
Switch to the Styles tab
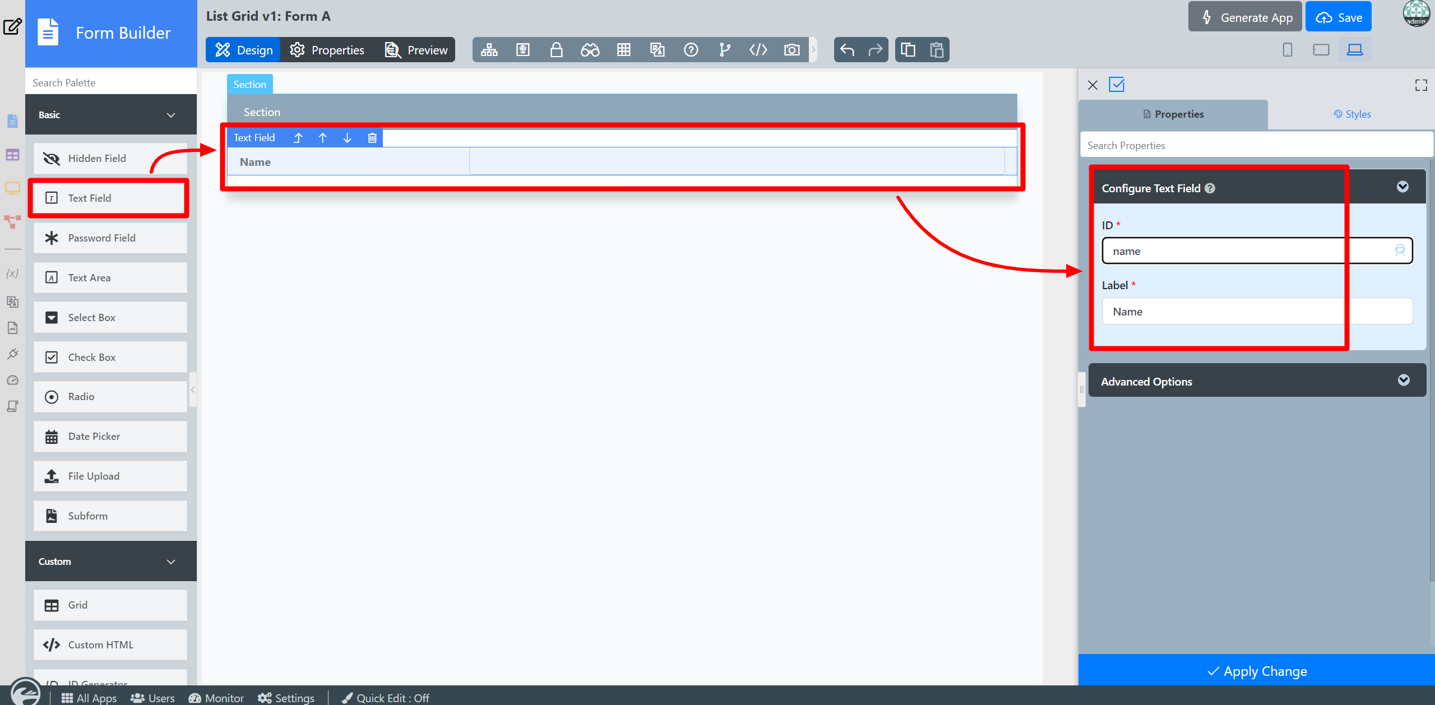(x=1351, y=114)
